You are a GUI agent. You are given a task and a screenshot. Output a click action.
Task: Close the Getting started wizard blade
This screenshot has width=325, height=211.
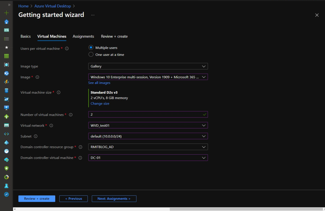point(317,15)
